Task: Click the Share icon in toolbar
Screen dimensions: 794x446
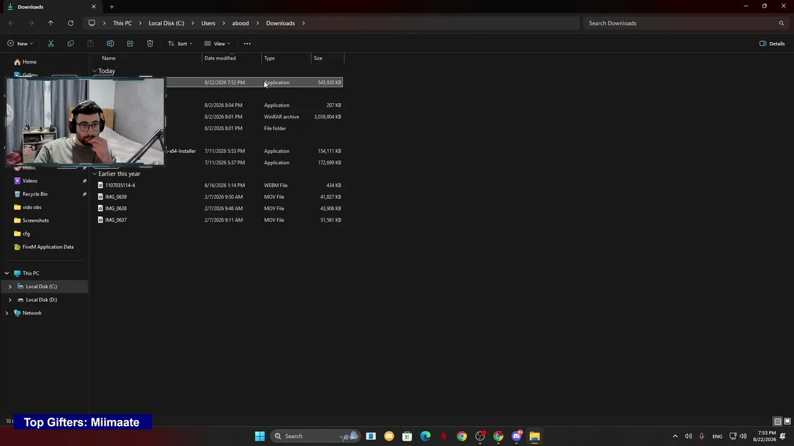Action: click(130, 43)
